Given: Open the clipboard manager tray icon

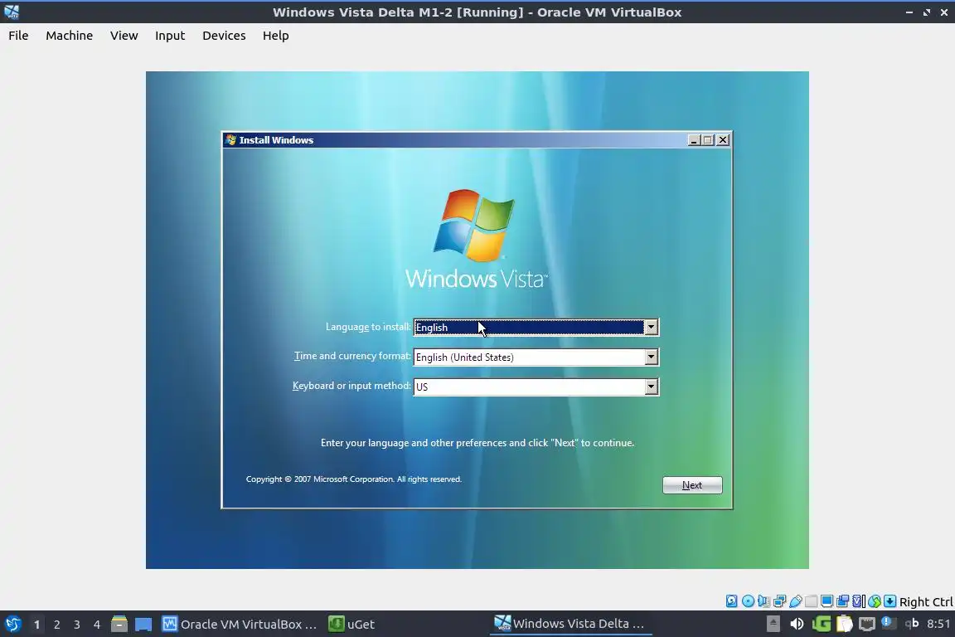Looking at the screenshot, I should (x=845, y=624).
